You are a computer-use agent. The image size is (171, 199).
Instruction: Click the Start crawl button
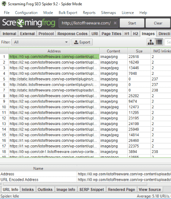pyautogui.click(x=132, y=23)
